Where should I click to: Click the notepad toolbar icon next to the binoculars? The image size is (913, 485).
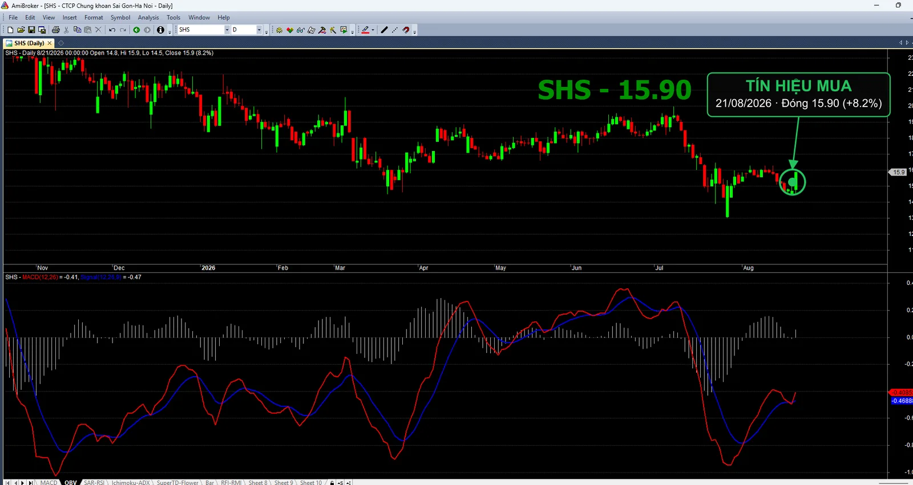[x=312, y=30]
